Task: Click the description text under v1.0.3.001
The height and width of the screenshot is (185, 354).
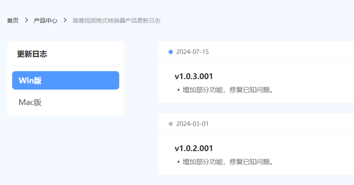Action: 228,90
